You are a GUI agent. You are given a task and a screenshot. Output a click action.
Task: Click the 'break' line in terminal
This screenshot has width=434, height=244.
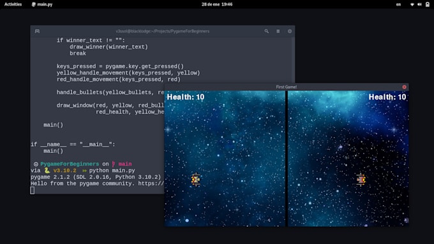tap(78, 54)
